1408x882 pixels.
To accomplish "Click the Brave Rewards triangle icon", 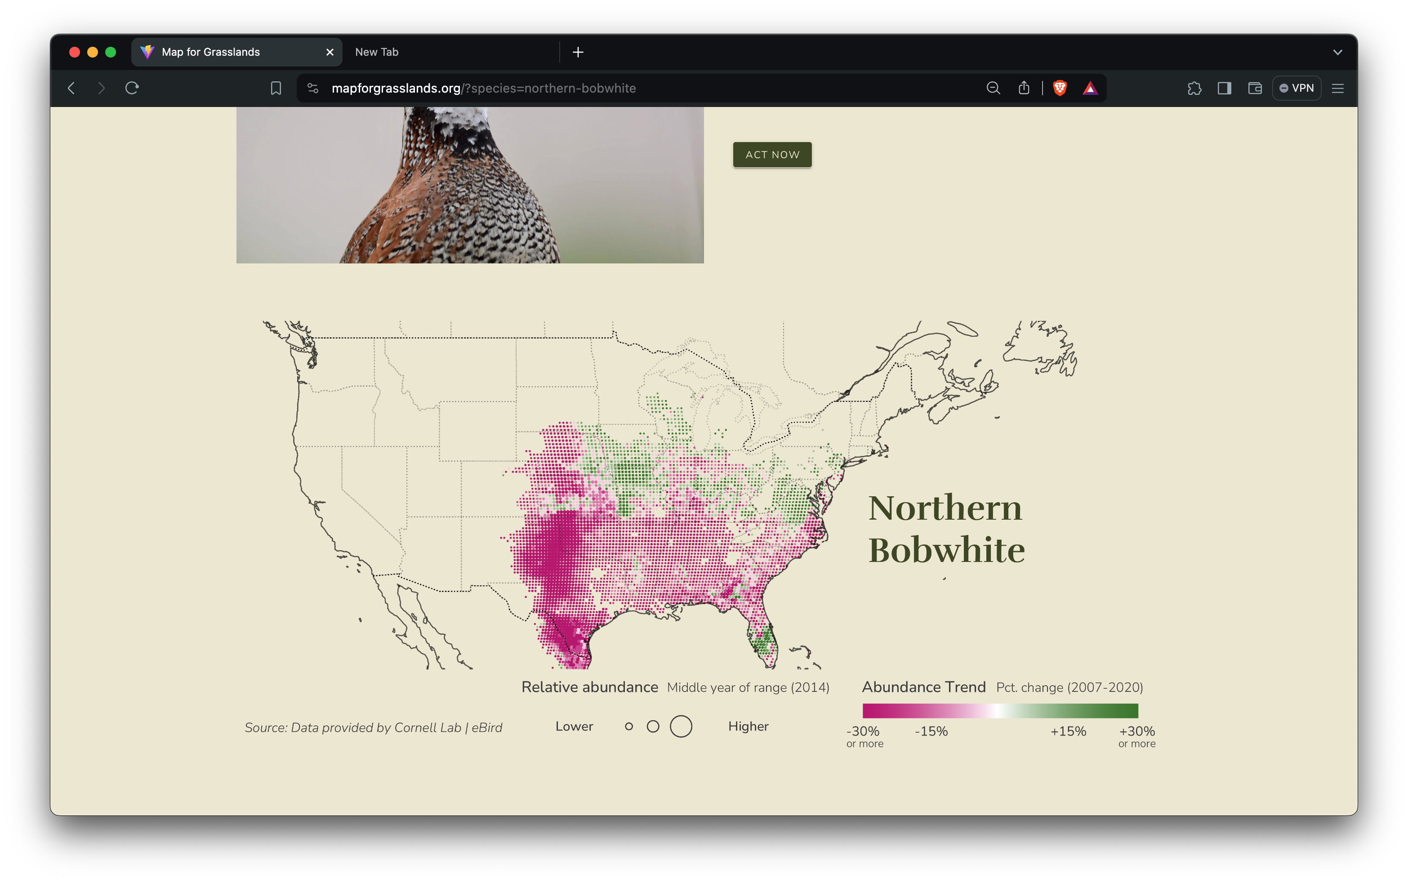I will 1091,88.
